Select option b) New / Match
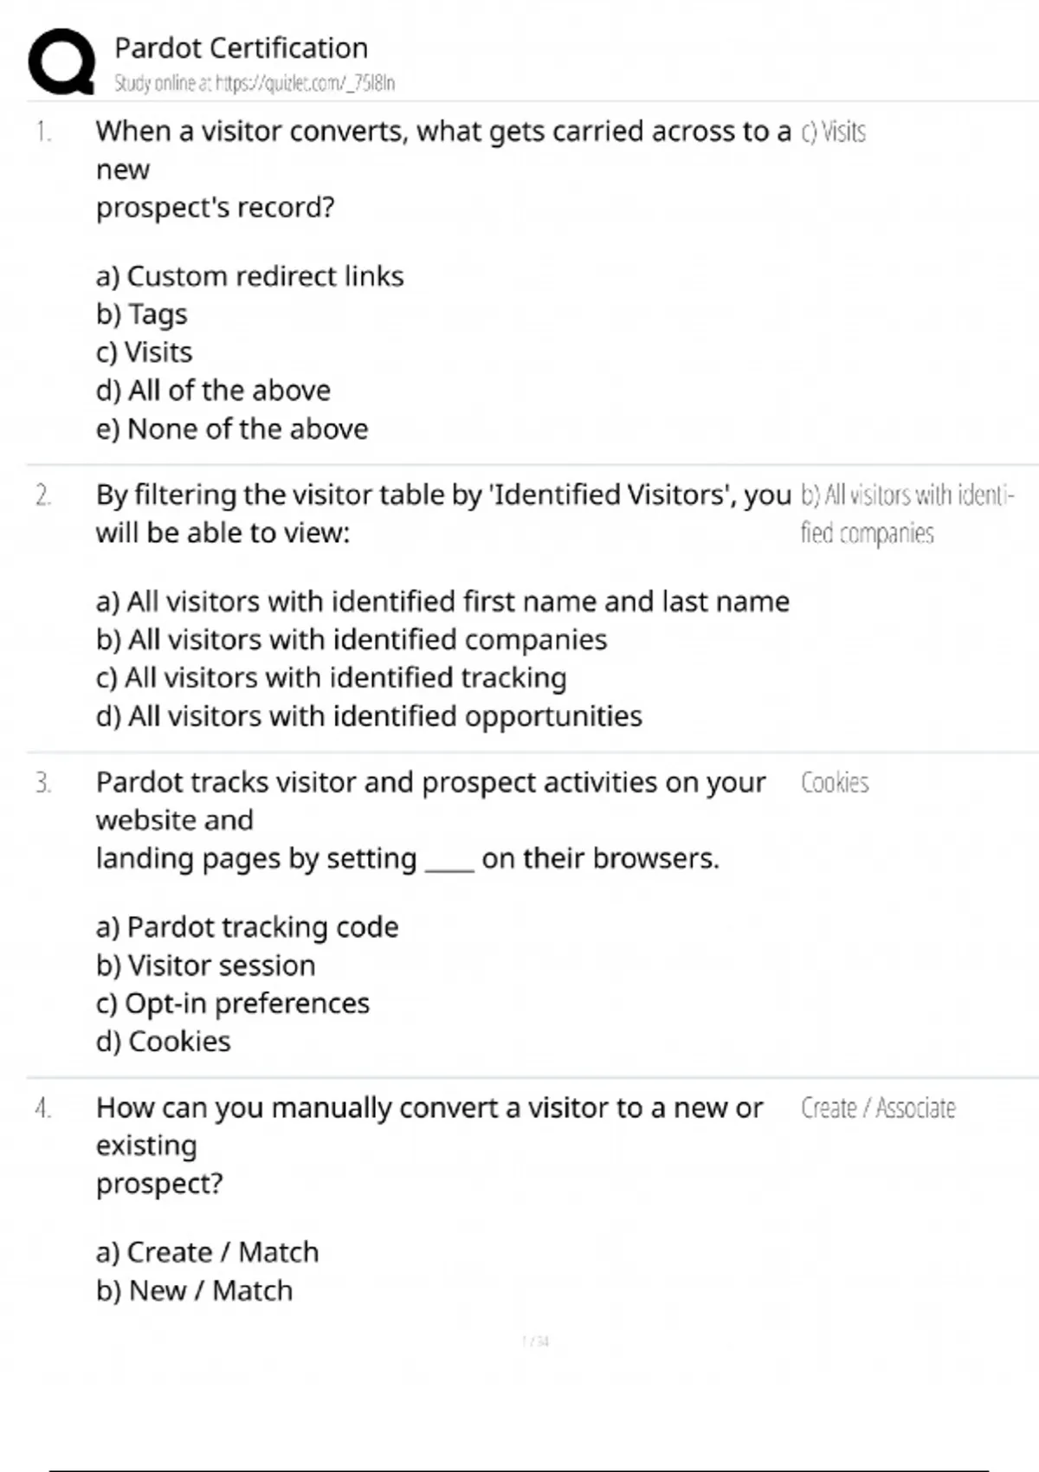Image resolution: width=1039 pixels, height=1472 pixels. click(x=194, y=1290)
